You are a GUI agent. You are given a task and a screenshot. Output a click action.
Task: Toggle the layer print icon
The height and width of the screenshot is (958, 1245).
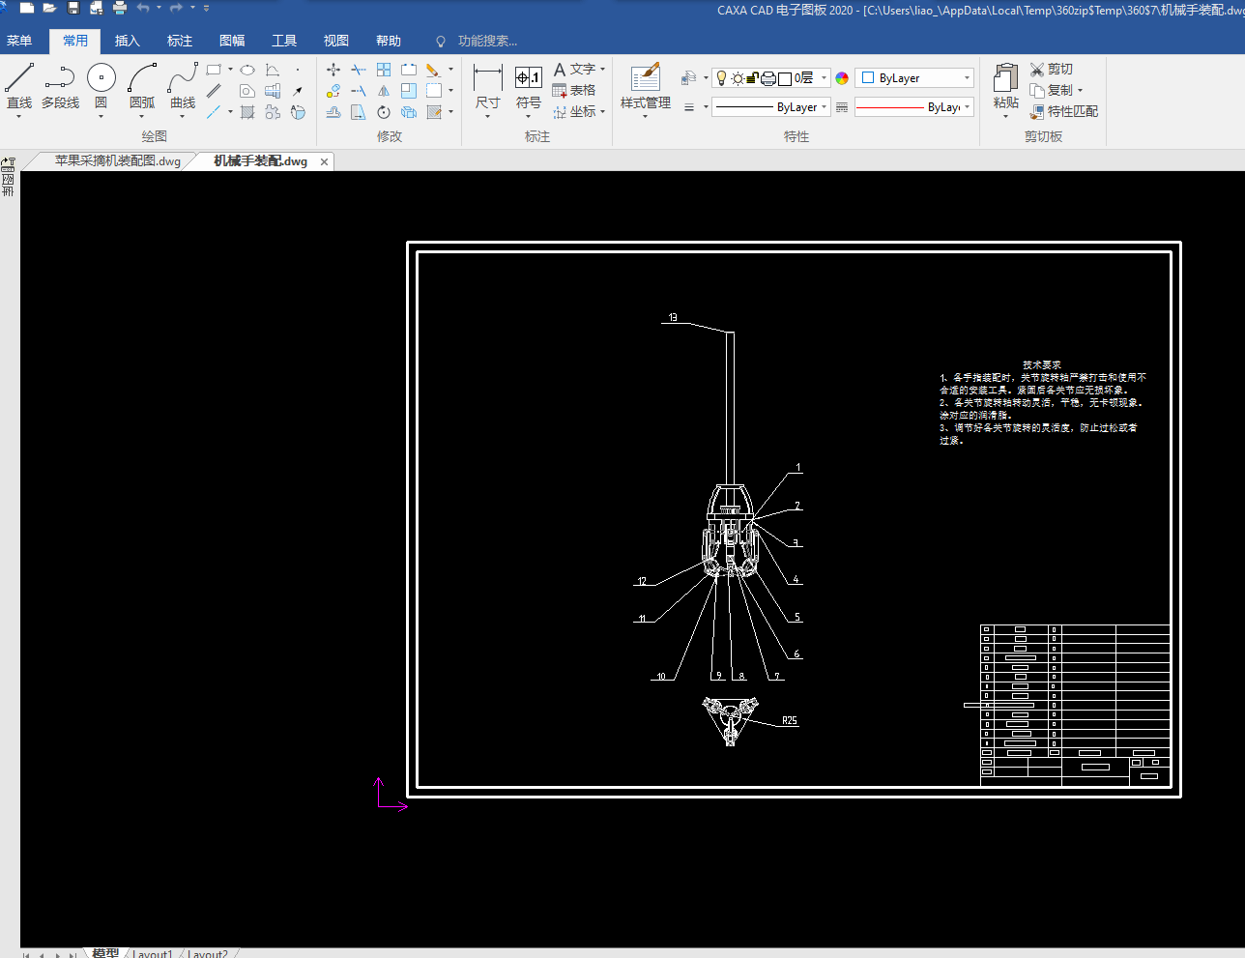pyautogui.click(x=768, y=78)
